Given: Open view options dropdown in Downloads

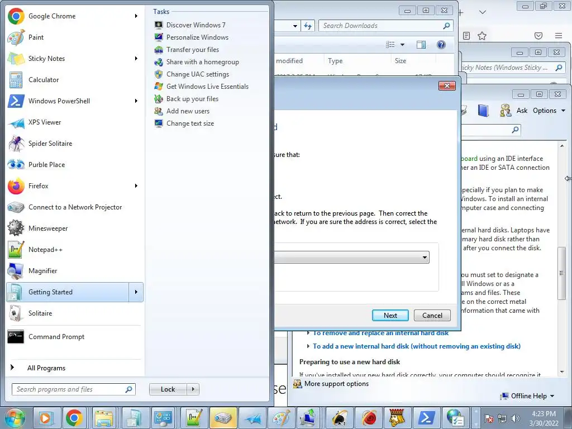Looking at the screenshot, I should (402, 45).
